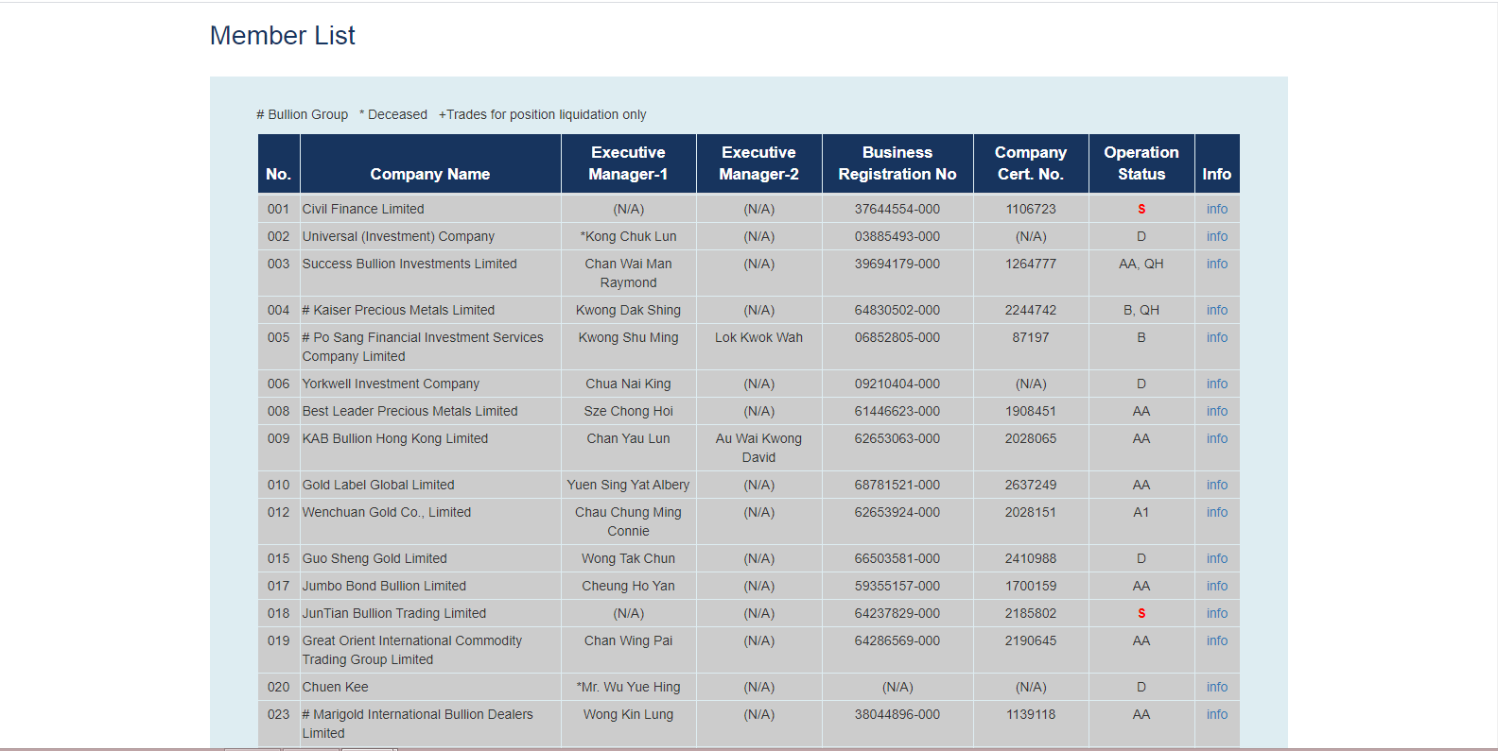View info for Jumbo Bond Bullion Limited

click(1216, 586)
